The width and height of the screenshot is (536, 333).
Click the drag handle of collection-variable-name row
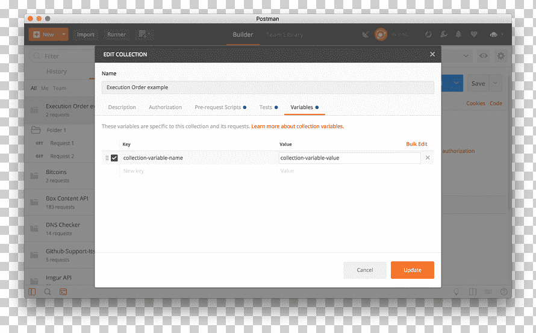pos(107,158)
